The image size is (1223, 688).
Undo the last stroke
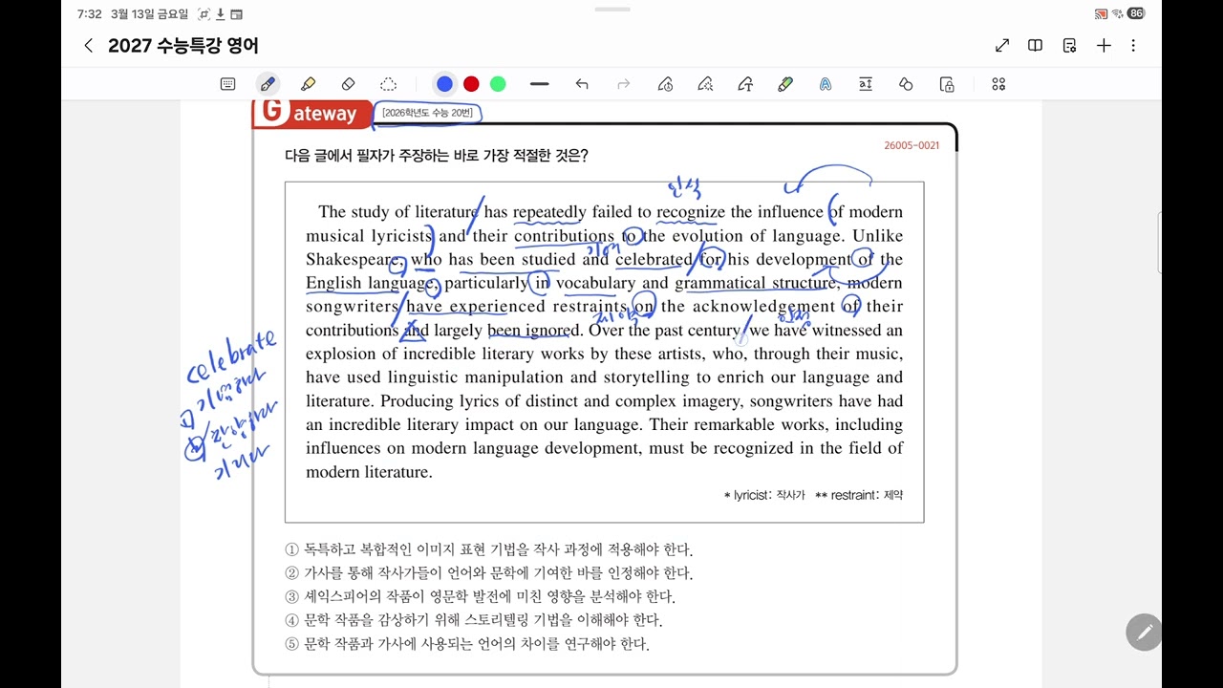pyautogui.click(x=582, y=84)
